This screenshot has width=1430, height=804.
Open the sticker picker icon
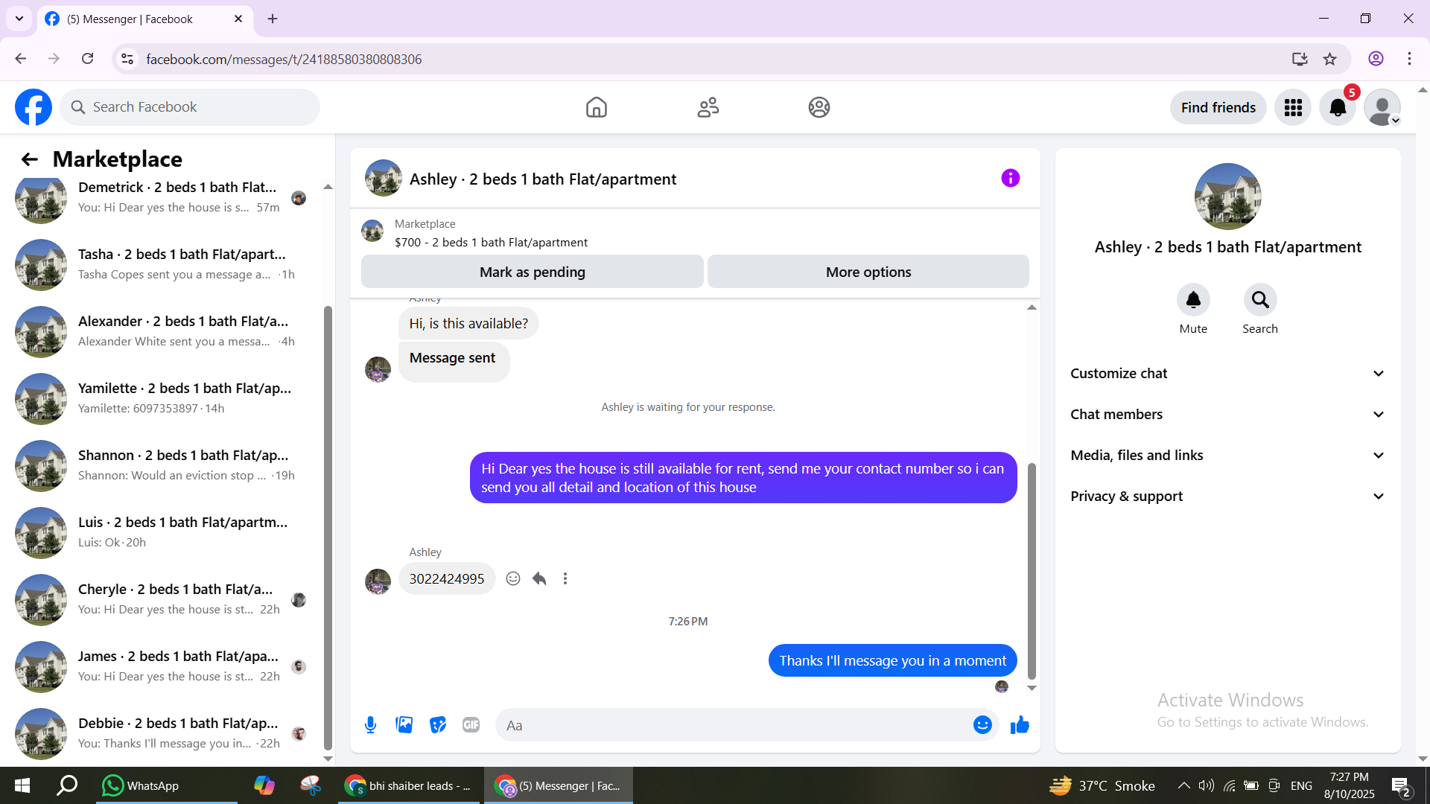point(438,725)
